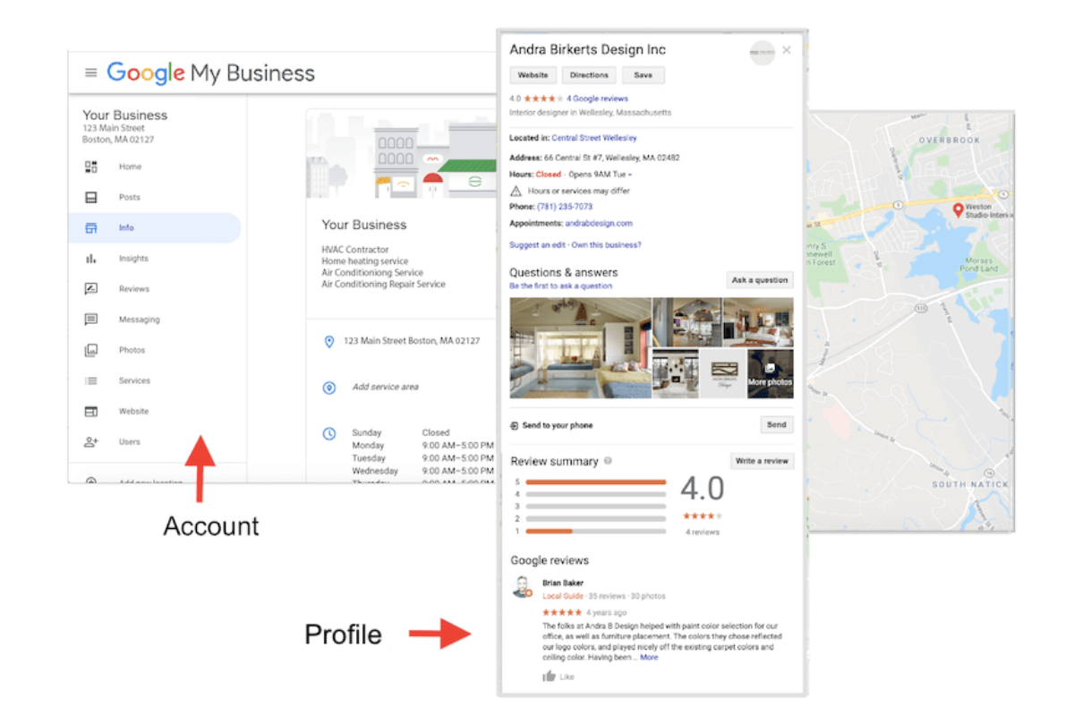Click the Home dashboard icon in sidebar

(90, 166)
